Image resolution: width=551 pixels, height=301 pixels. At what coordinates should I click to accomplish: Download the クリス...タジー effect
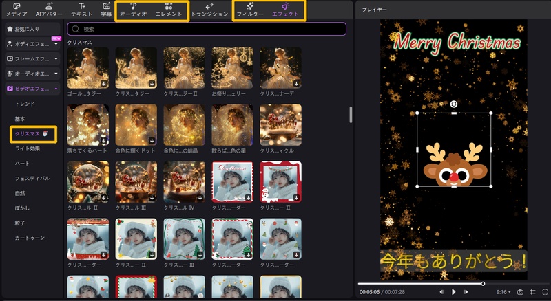(152, 83)
